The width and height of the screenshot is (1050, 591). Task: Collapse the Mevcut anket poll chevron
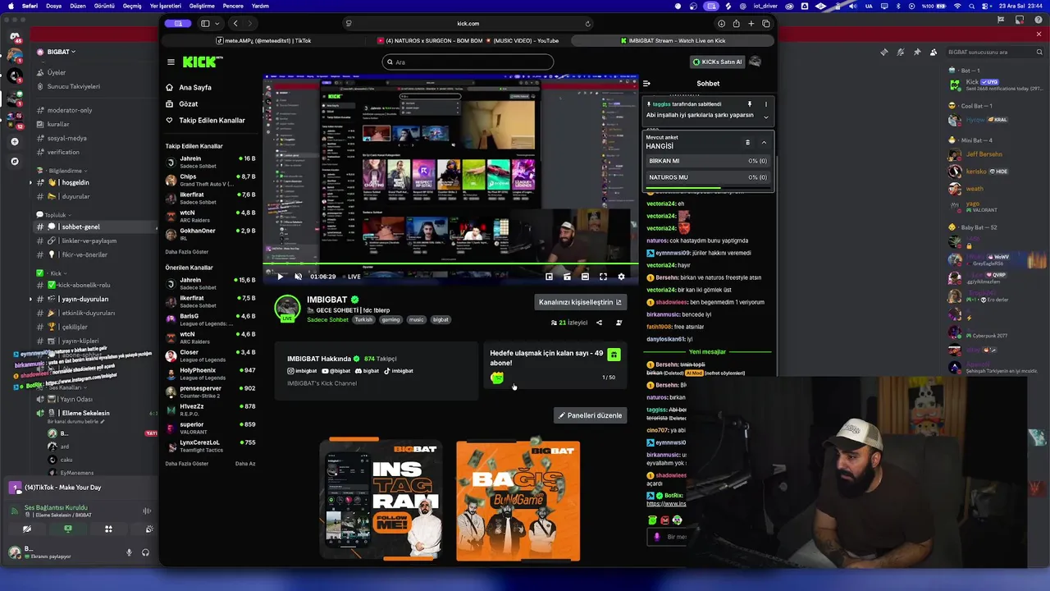[764, 142]
